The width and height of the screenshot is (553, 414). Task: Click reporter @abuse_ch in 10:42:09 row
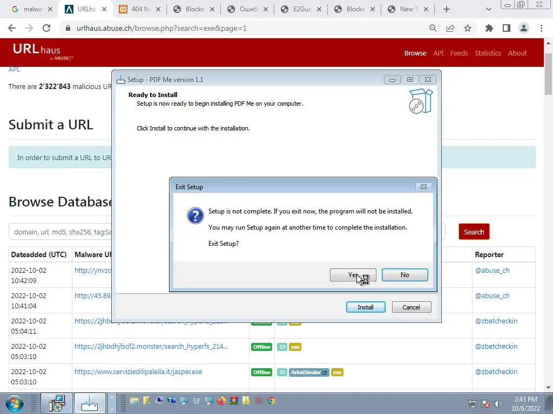pyautogui.click(x=492, y=271)
